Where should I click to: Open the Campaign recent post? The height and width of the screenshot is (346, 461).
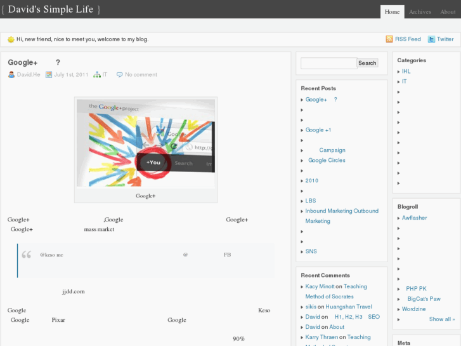332,150
